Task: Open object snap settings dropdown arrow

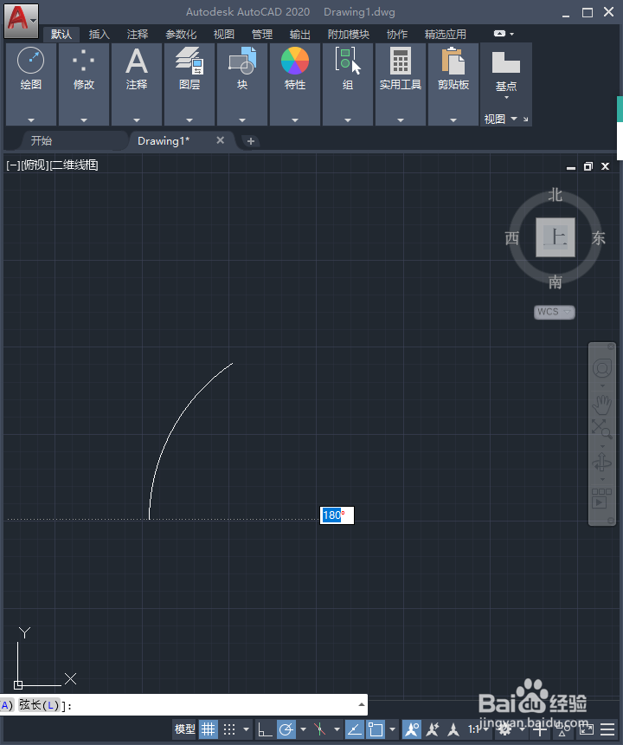Action: pyautogui.click(x=392, y=729)
